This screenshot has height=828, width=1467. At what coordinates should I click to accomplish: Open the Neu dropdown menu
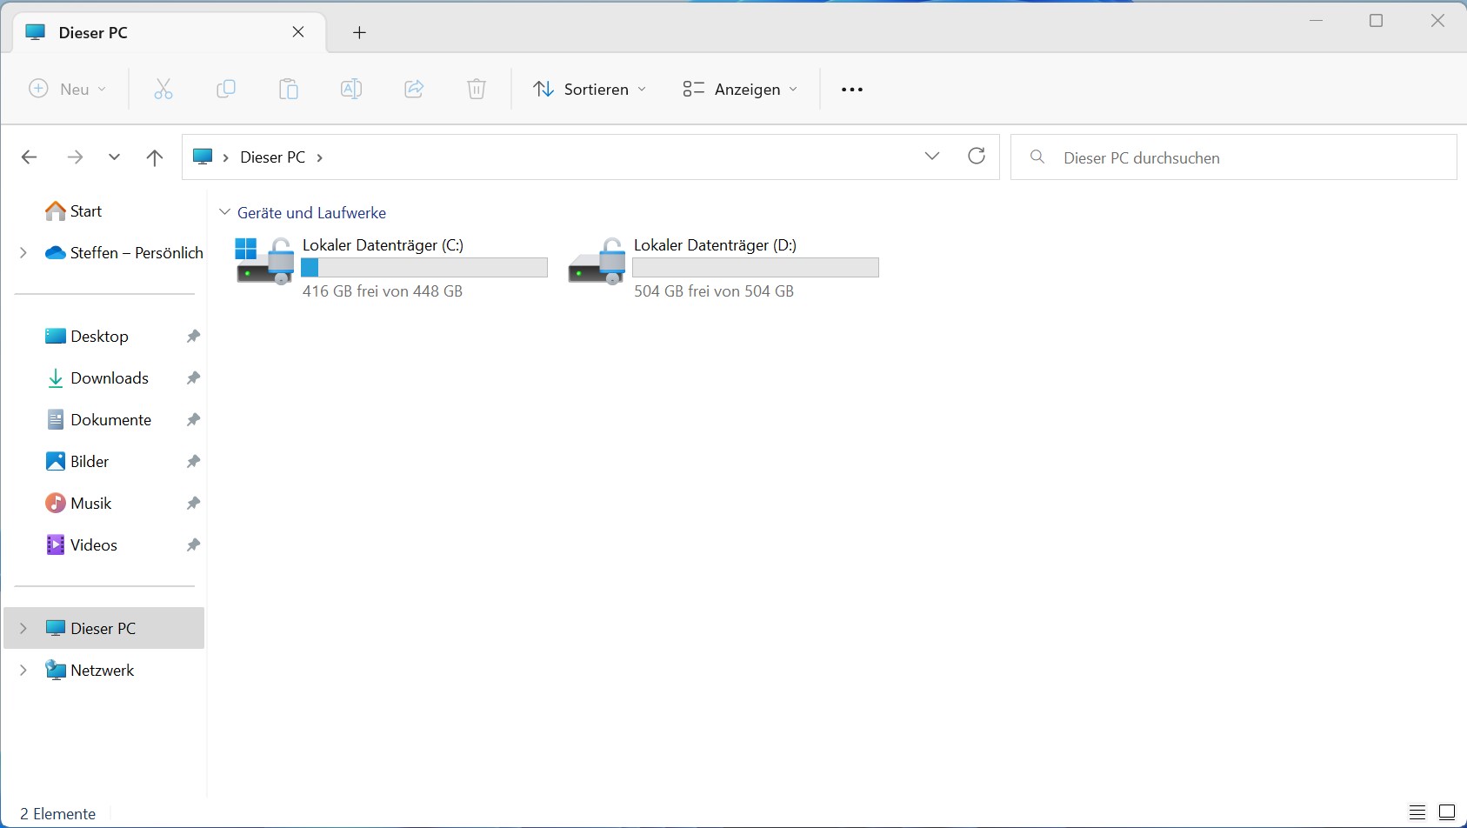click(x=68, y=89)
